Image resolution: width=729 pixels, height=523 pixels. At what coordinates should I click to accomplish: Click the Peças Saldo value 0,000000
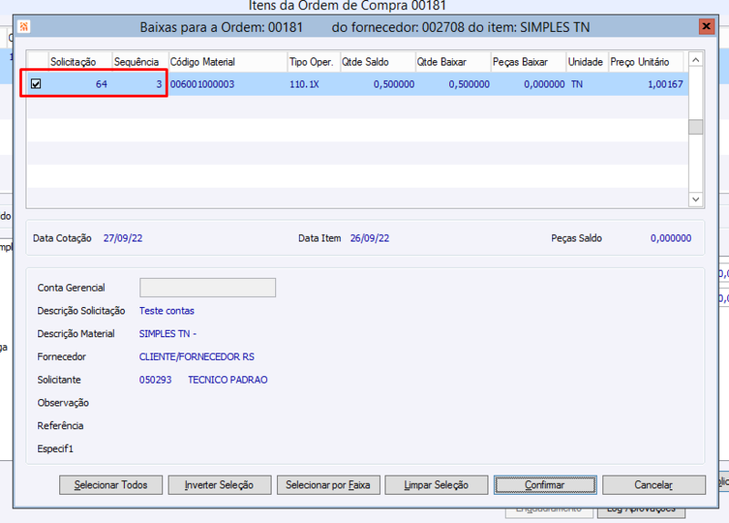tap(671, 238)
